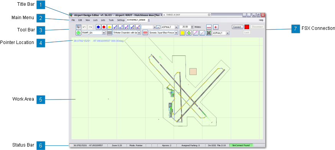The height and width of the screenshot is (150, 335).
Task: Click the status bar coordinates cell
Action: coord(88,145)
